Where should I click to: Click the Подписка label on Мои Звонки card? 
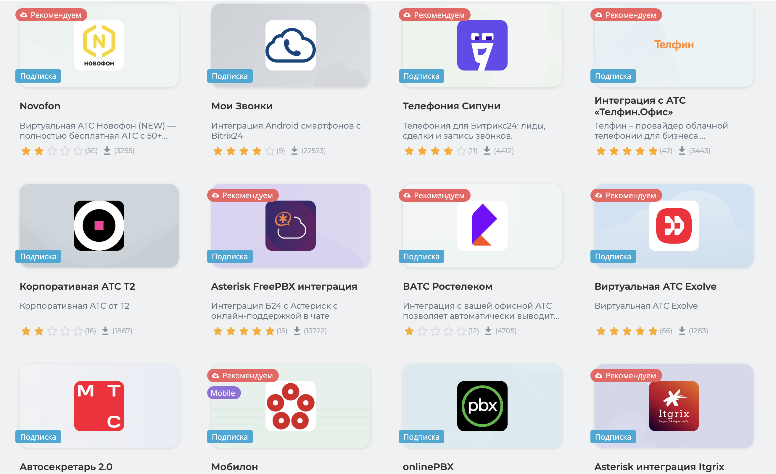(x=230, y=76)
